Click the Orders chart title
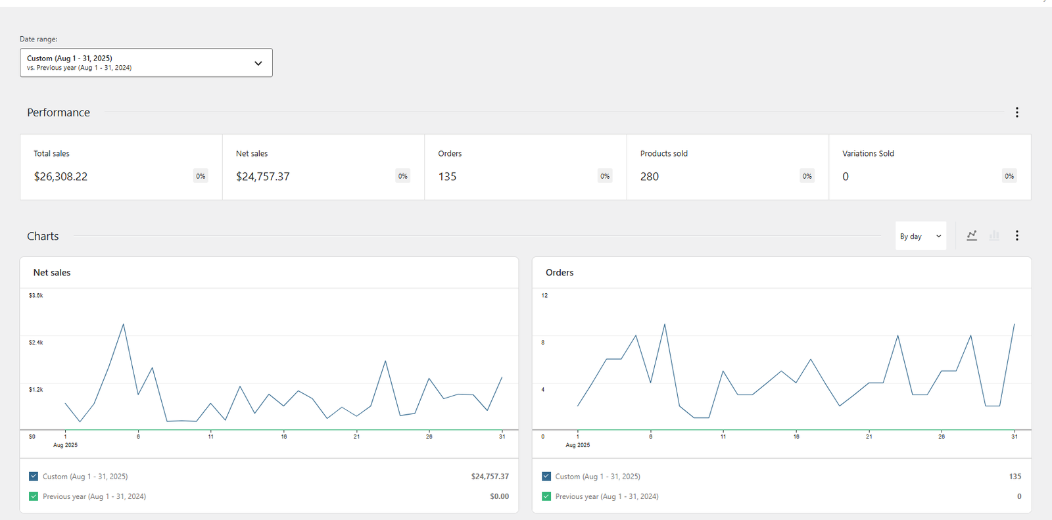This screenshot has width=1052, height=520. 560,272
